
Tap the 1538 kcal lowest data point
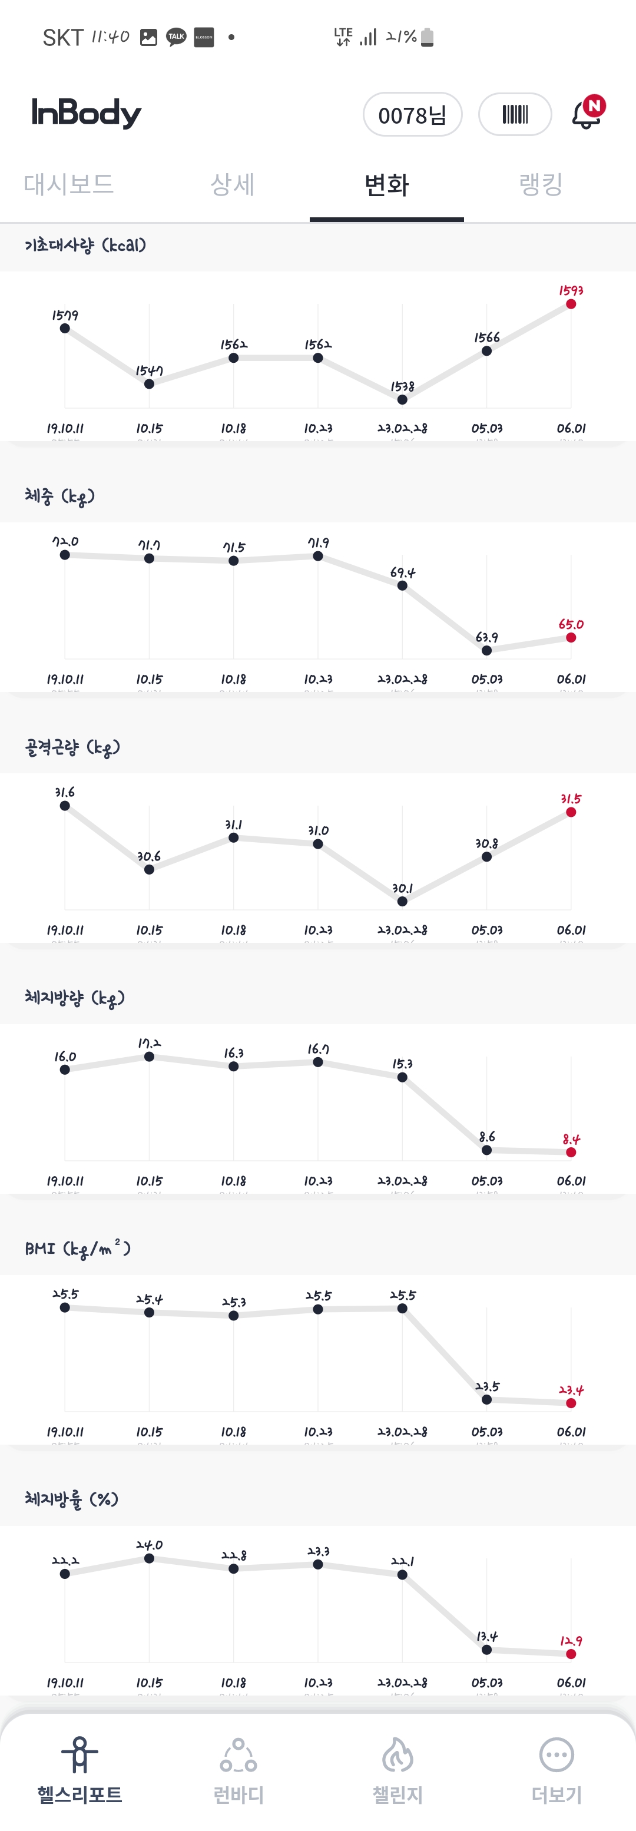pyautogui.click(x=402, y=399)
